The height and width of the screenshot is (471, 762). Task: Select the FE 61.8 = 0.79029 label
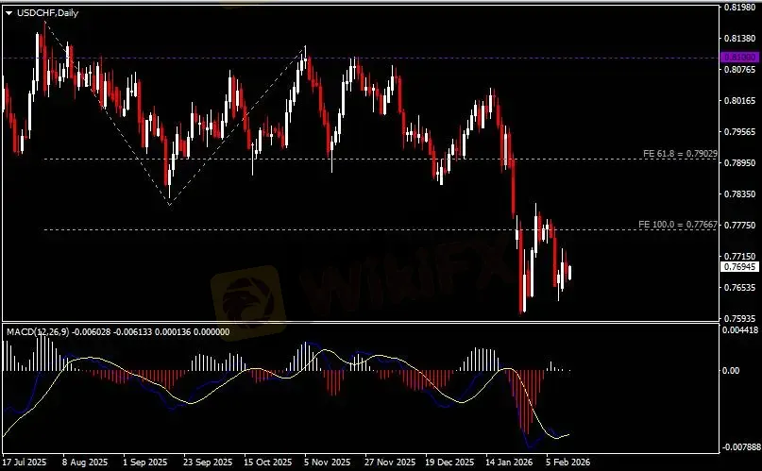[680, 154]
